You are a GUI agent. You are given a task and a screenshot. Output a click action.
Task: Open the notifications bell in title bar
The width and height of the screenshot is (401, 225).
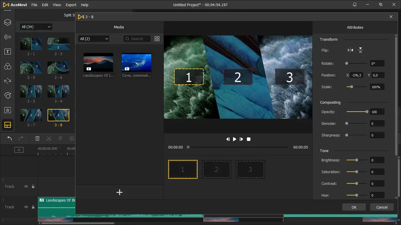355,5
